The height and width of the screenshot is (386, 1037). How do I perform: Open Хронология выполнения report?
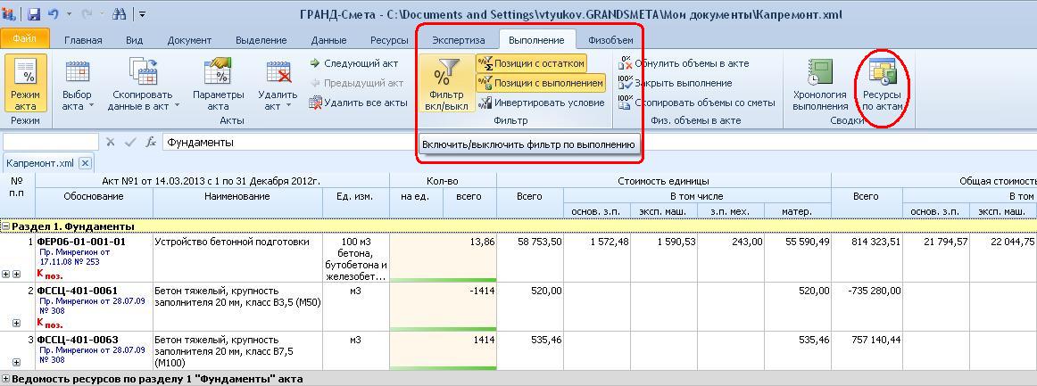pyautogui.click(x=820, y=84)
